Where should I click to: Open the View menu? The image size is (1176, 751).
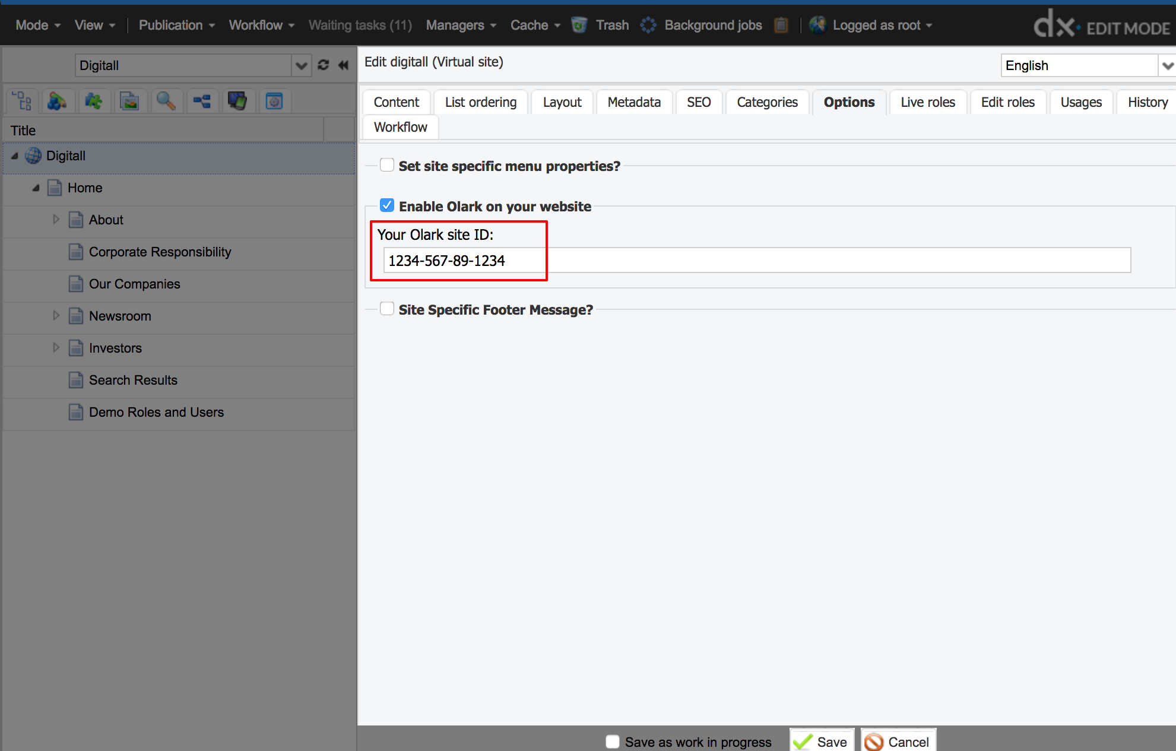pyautogui.click(x=95, y=25)
